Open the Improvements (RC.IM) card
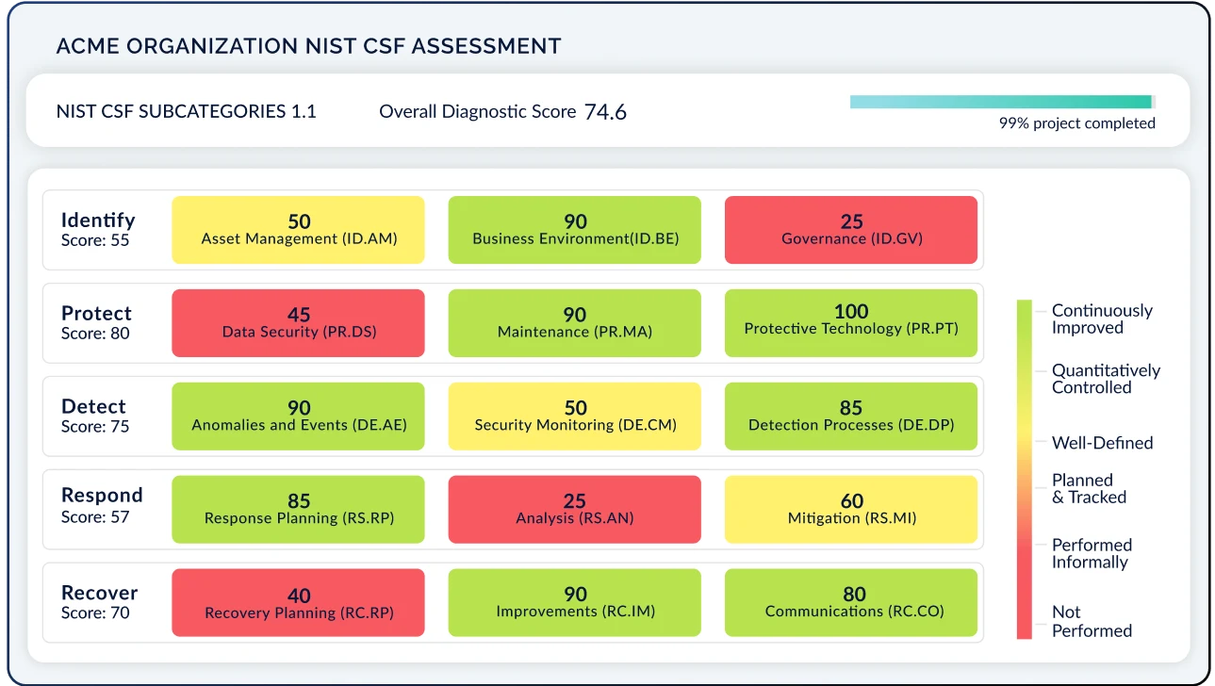The width and height of the screenshot is (1215, 686). (575, 603)
